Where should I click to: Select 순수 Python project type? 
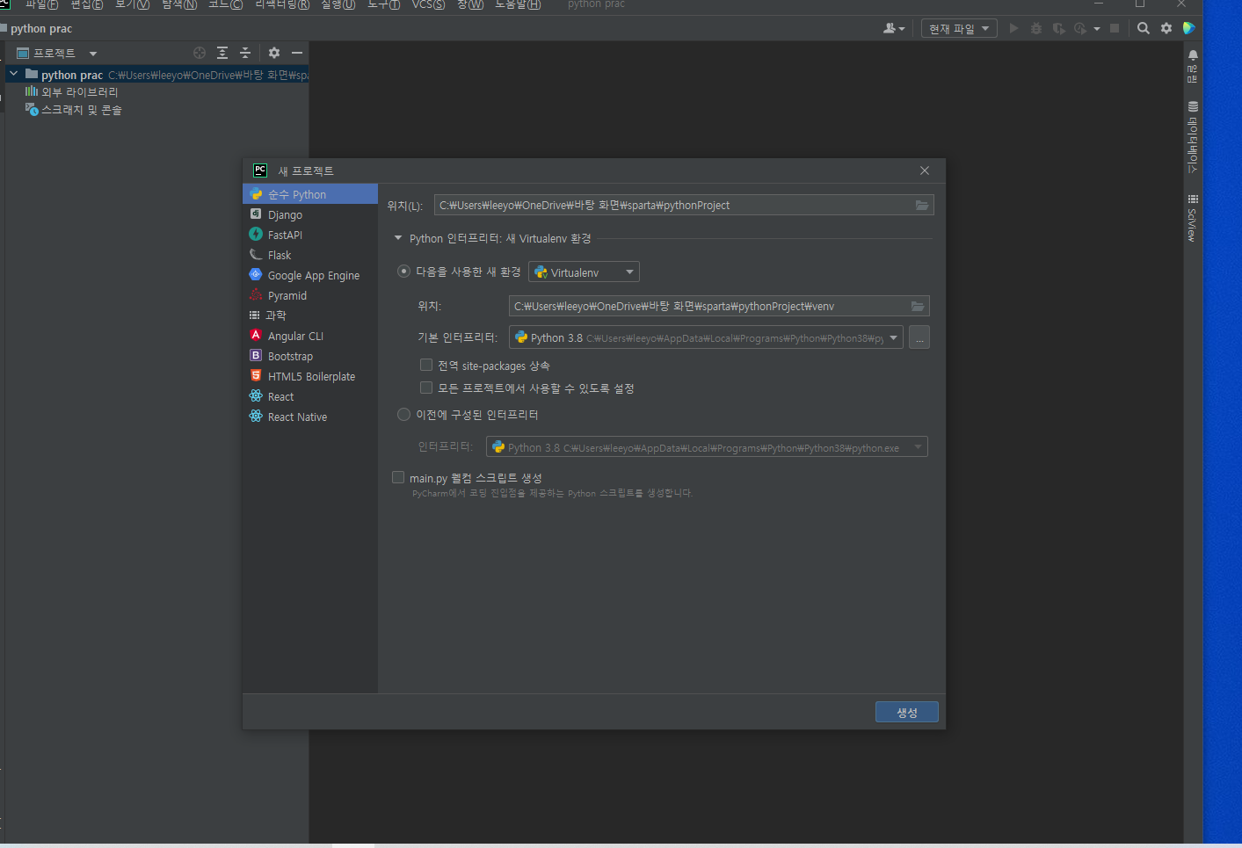coord(309,194)
